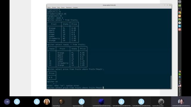Open the Терминал menu in terminal
The image size is (191, 107).
tap(69, 7)
